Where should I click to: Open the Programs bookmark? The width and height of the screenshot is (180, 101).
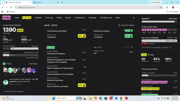[11, 12]
